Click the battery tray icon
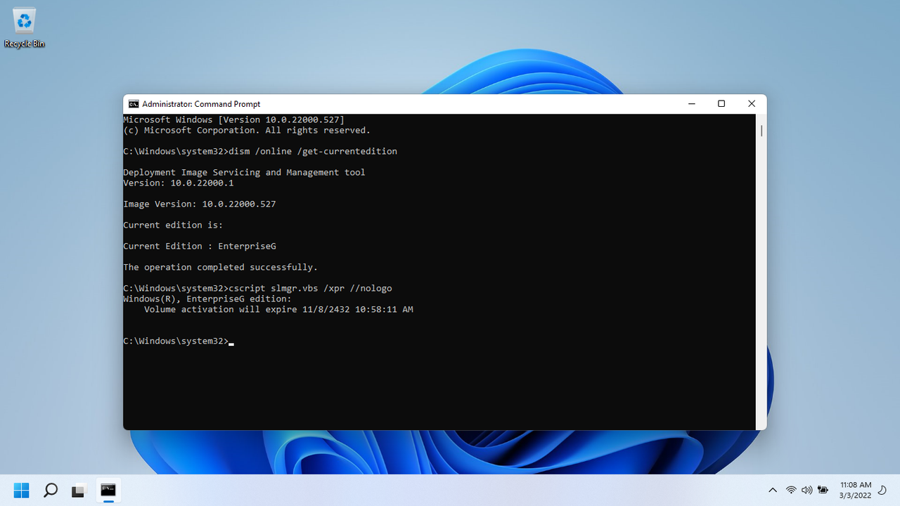The image size is (900, 506). pos(822,490)
